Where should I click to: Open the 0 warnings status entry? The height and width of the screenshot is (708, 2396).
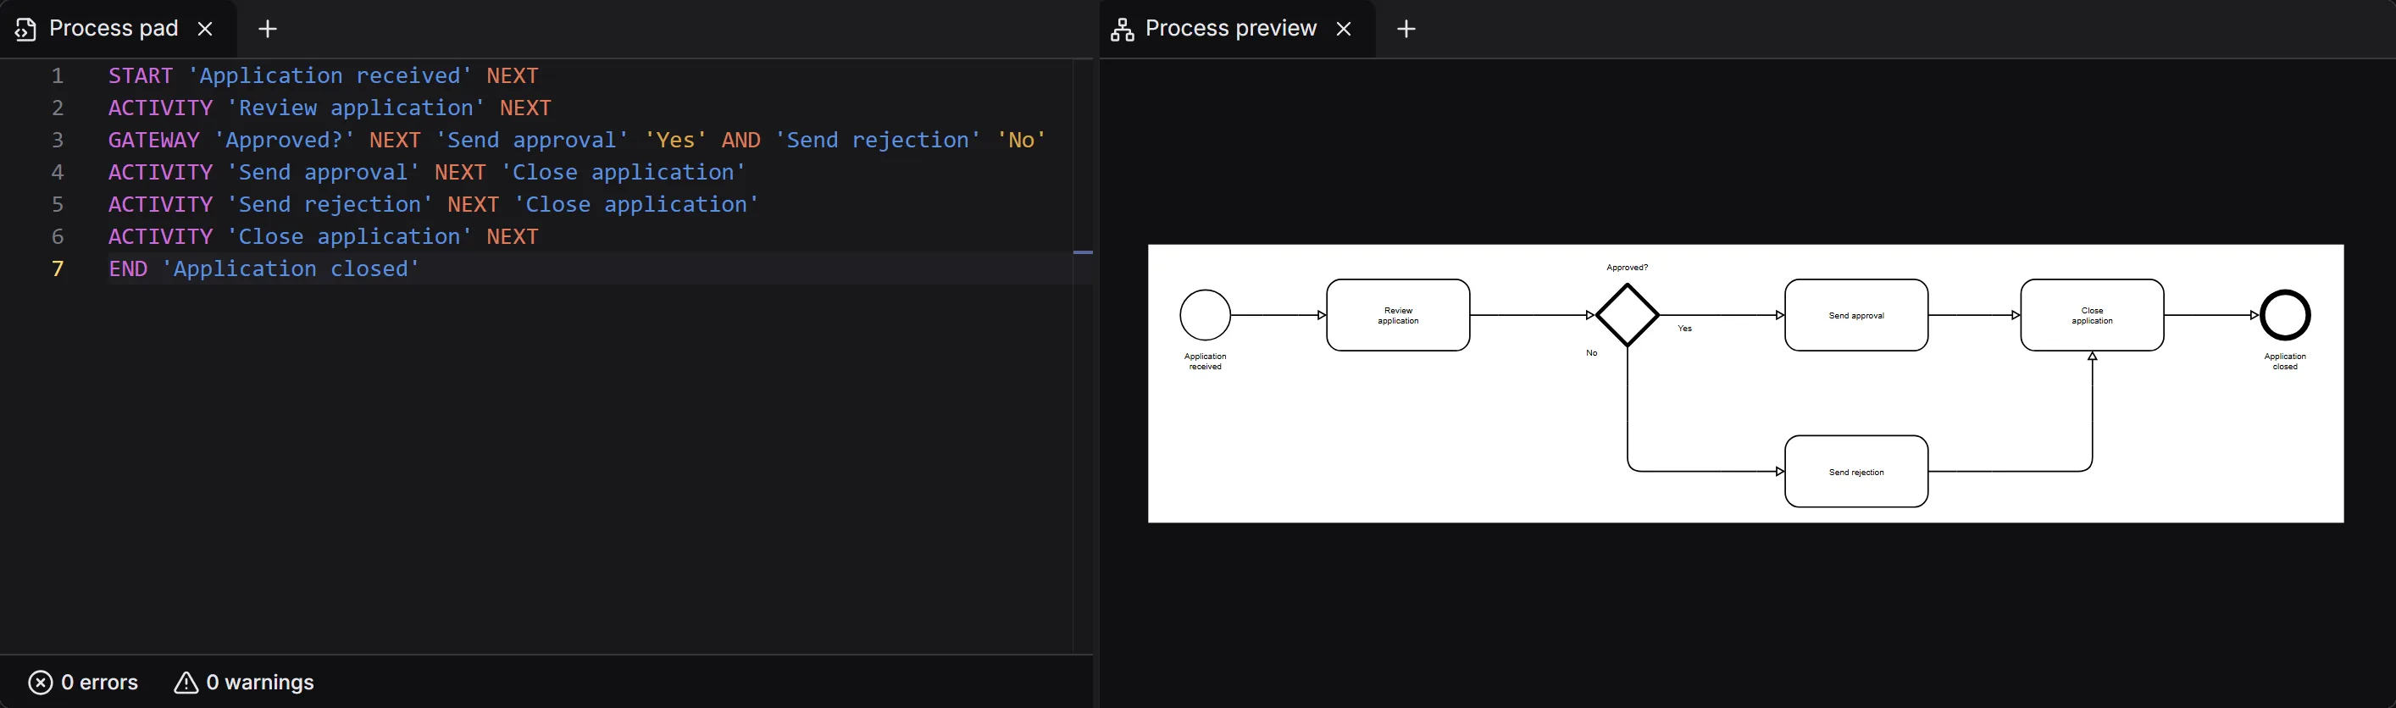(x=244, y=683)
